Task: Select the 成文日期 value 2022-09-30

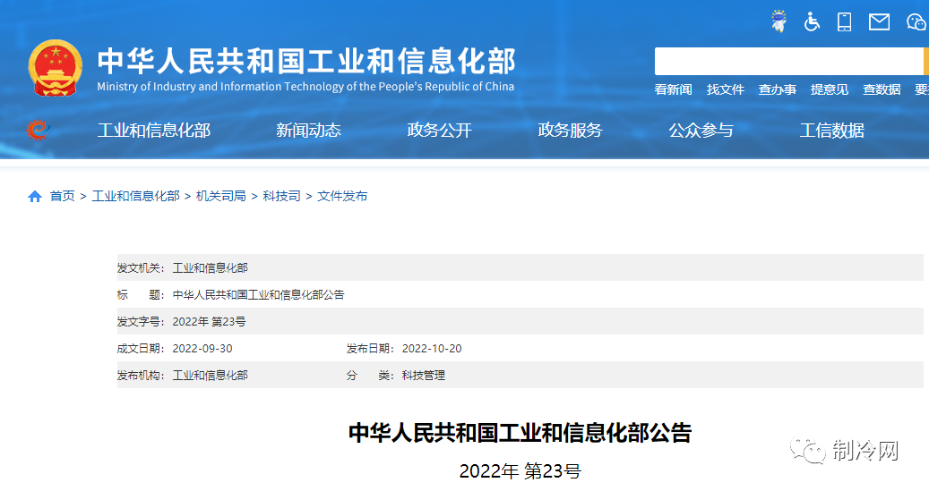Action: pos(202,349)
